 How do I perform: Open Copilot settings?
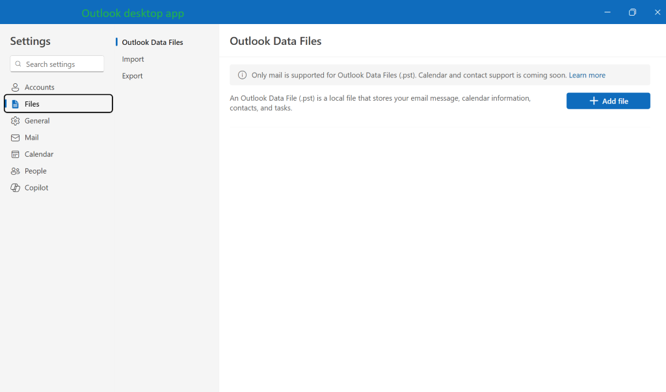tap(59, 188)
